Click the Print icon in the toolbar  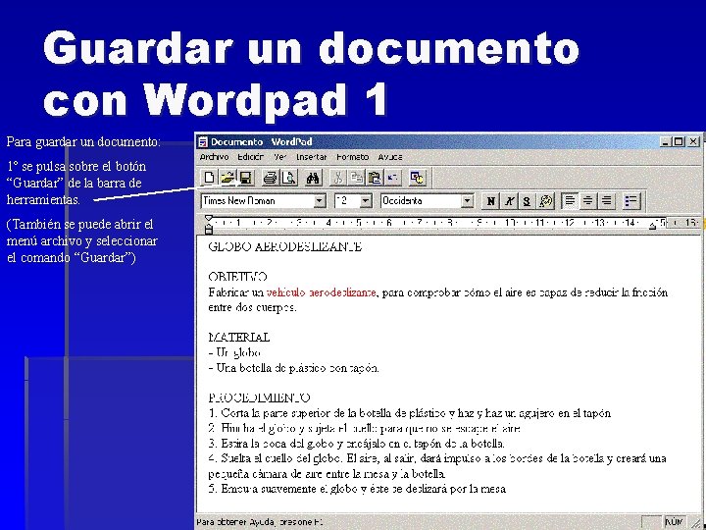[x=271, y=178]
